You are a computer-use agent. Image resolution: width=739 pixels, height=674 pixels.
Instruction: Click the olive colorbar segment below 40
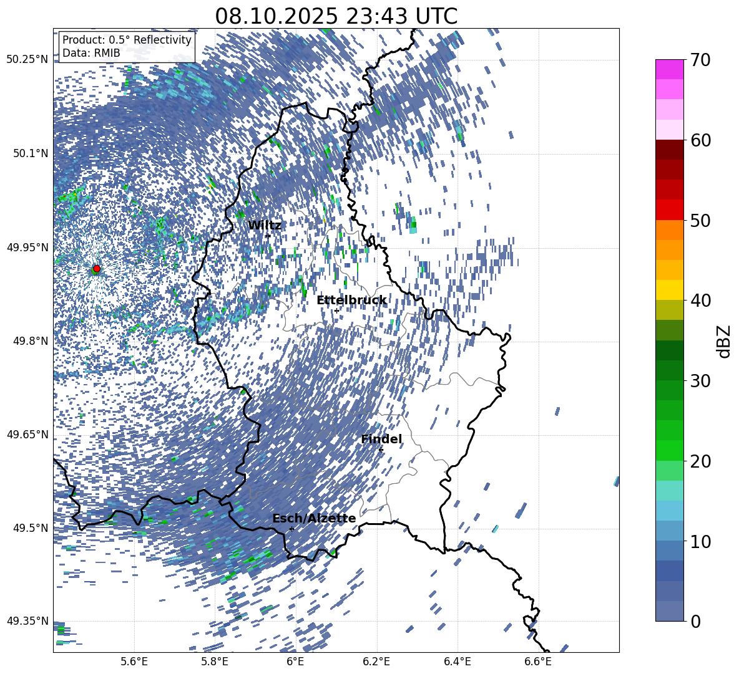point(669,310)
